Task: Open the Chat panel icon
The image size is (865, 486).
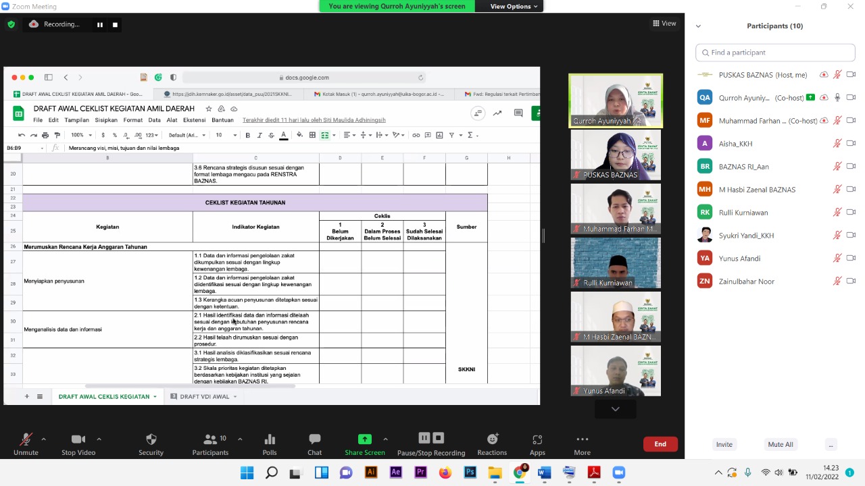Action: (314, 439)
